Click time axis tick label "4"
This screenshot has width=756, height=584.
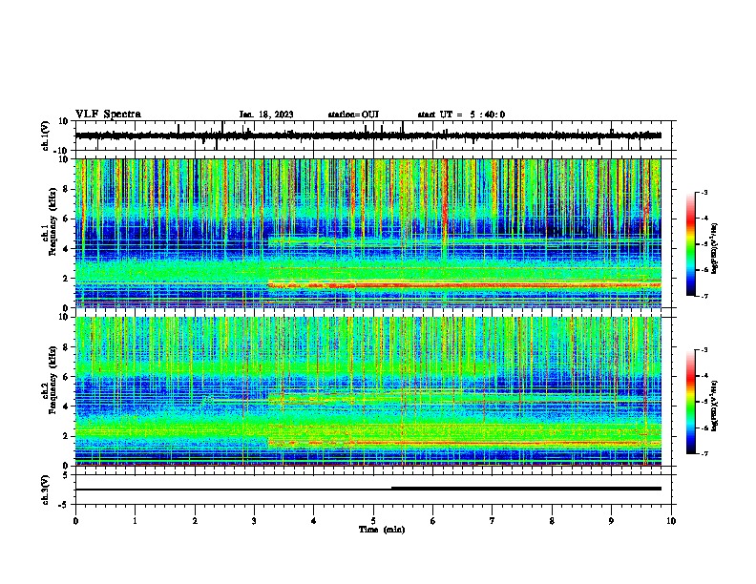tap(313, 521)
